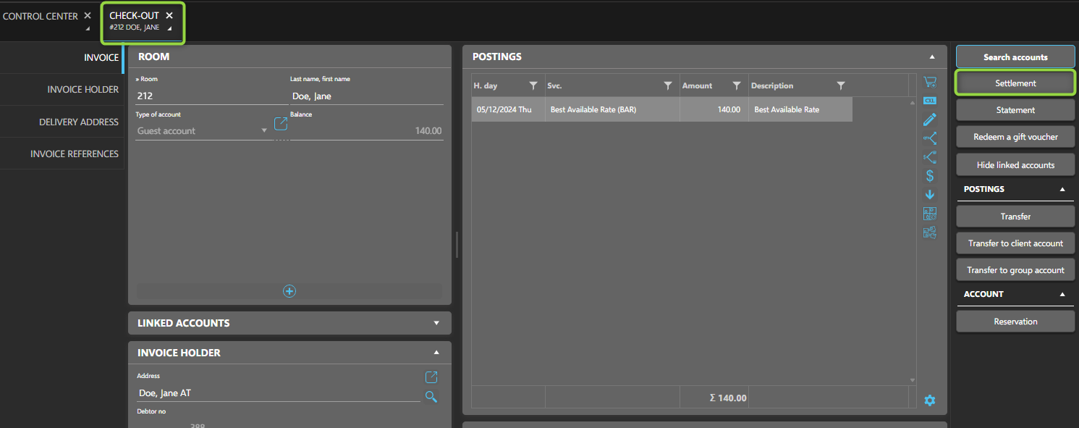Click the dollar sign icon in postings toolbar
This screenshot has width=1079, height=428.
click(x=930, y=176)
